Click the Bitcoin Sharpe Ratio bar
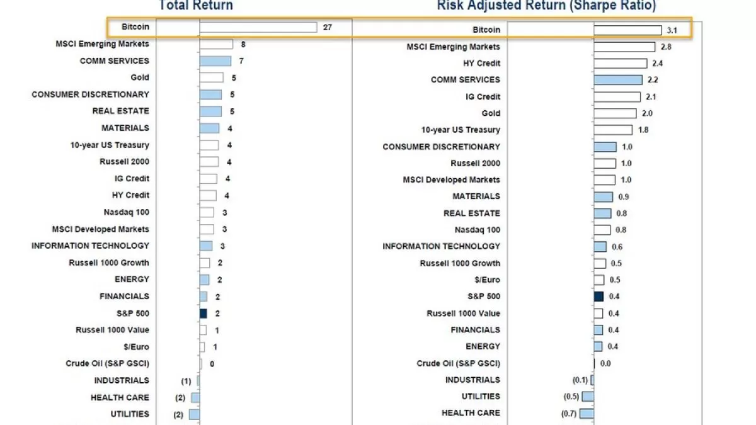 (x=627, y=30)
